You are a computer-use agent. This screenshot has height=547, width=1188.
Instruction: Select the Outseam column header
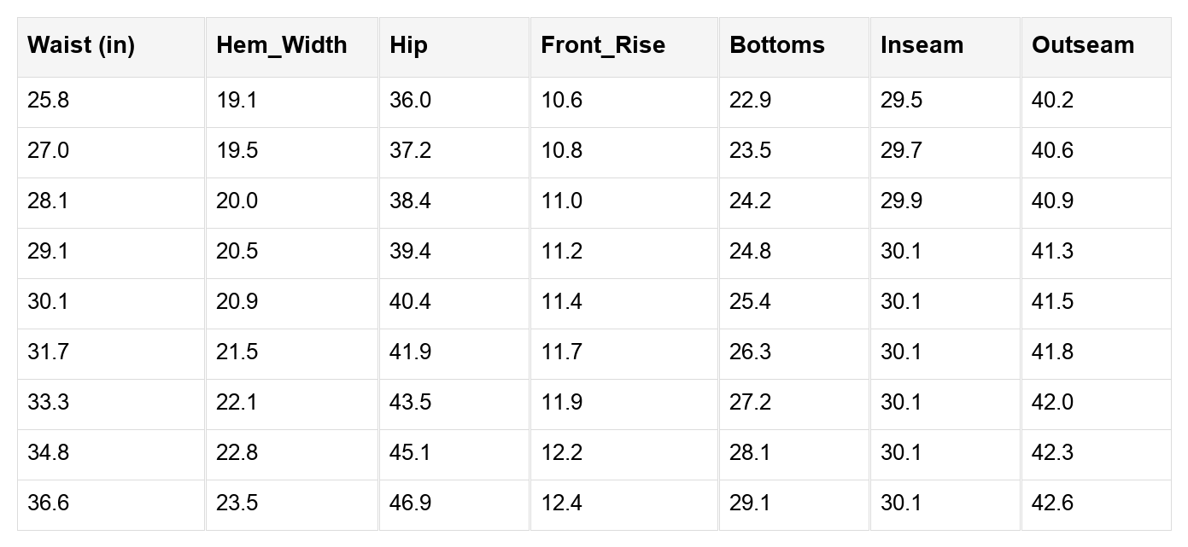point(1083,45)
